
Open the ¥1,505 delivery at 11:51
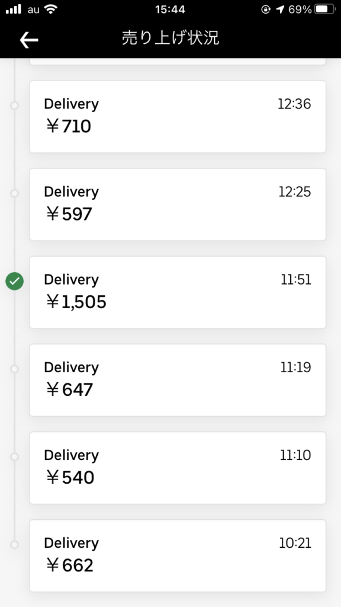click(178, 292)
